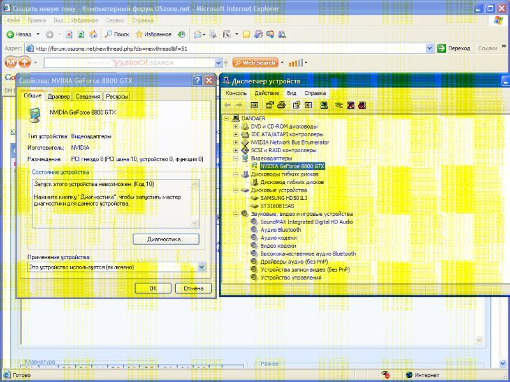This screenshot has height=382, width=510.
Task: Select Дисковод гибких дисков in device tree
Action: click(292, 182)
